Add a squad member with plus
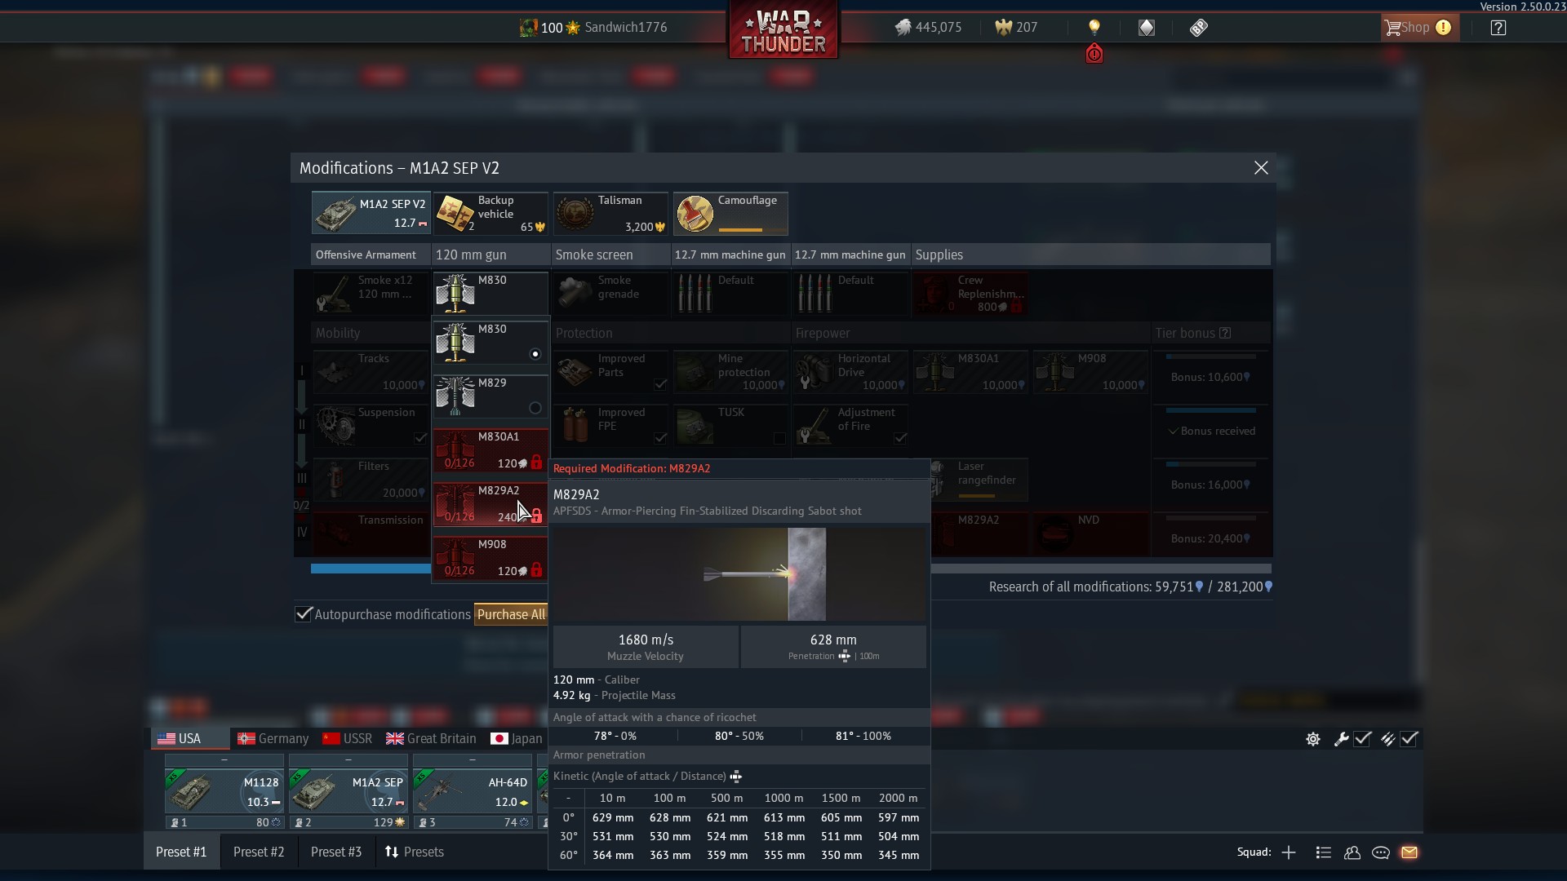Screen dimensions: 1567x881 tap(1289, 852)
